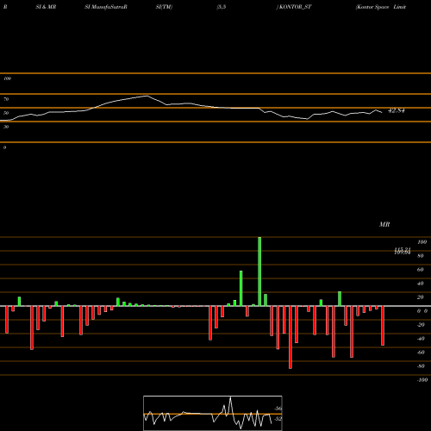Viewport: 431px width, 431px height.
Task: Click the '-100' label on MR axis
Action: [422, 380]
